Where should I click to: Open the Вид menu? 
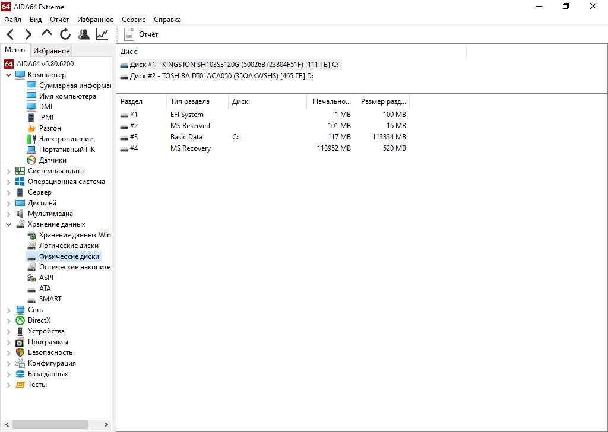coord(35,20)
